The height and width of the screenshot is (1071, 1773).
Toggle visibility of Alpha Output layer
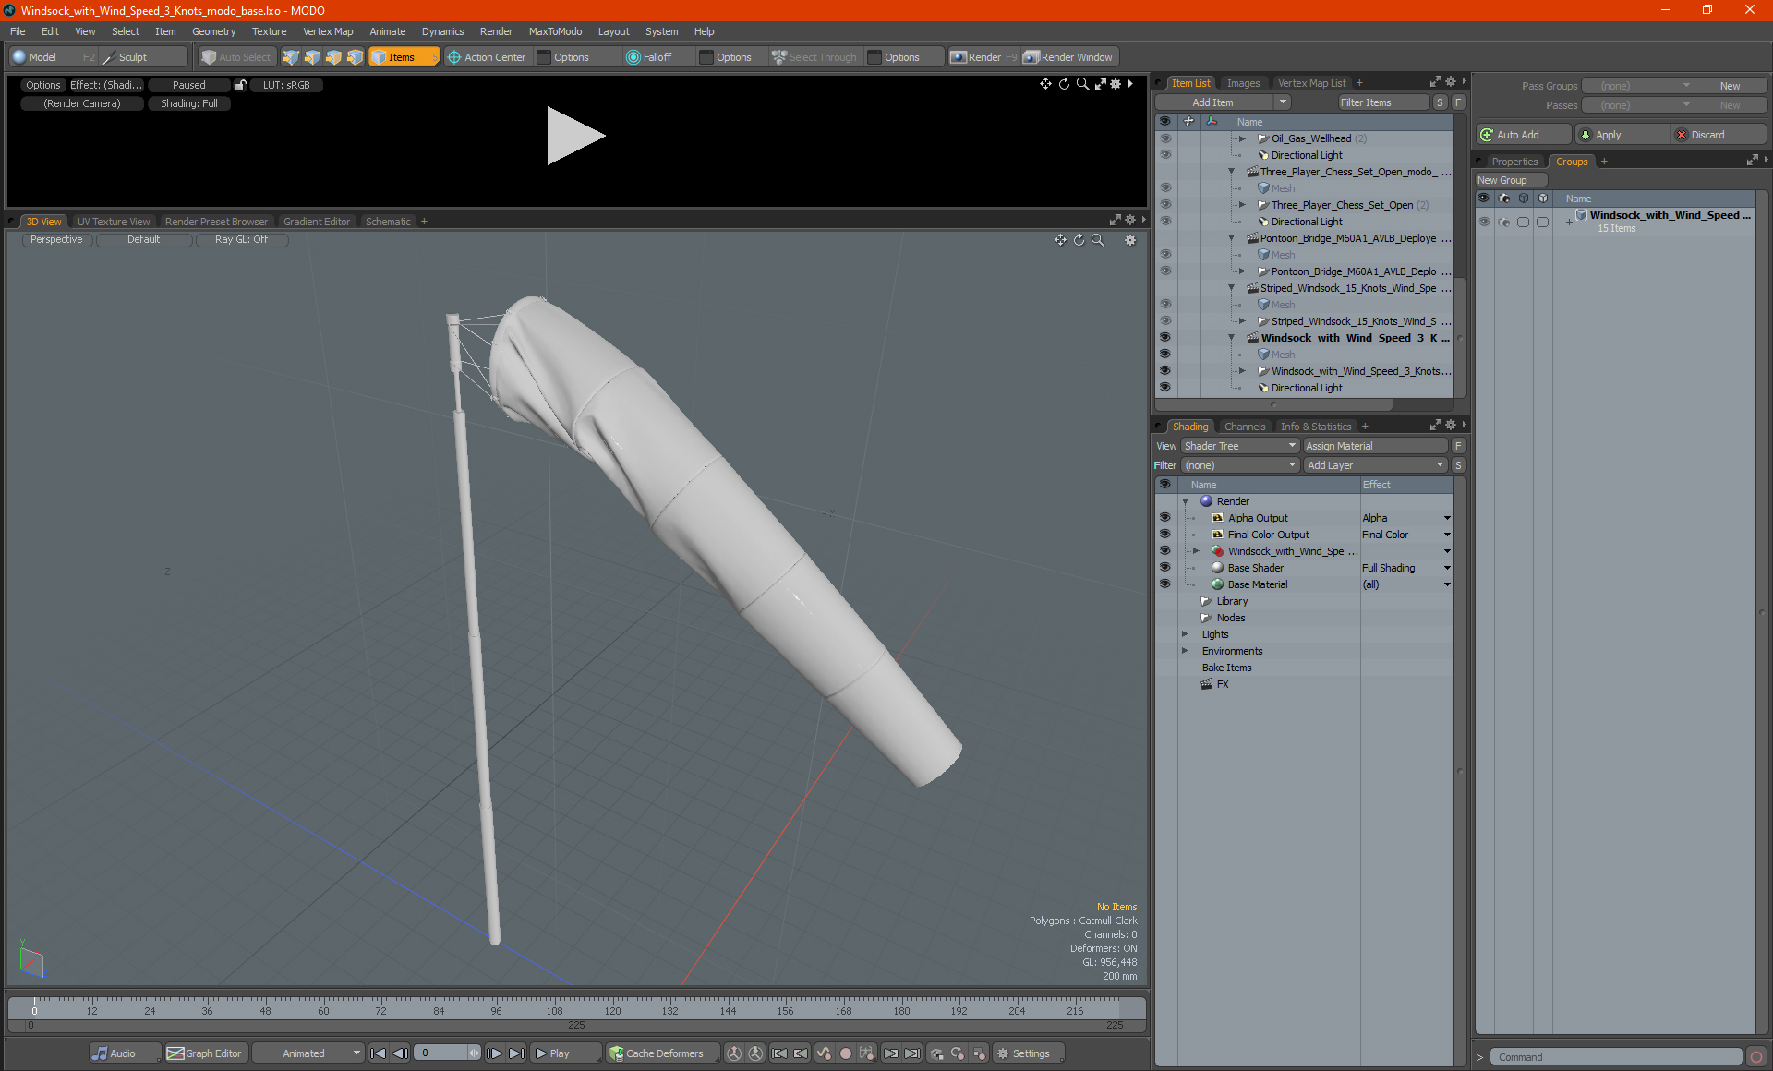click(x=1165, y=518)
